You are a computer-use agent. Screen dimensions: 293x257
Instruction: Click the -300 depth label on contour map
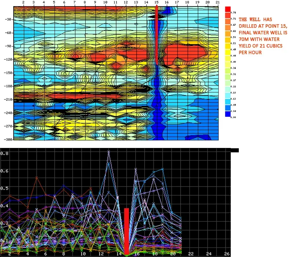point(8,140)
